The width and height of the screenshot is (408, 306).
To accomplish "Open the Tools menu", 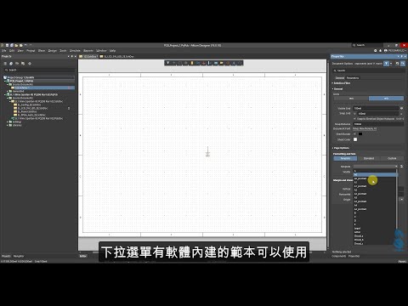I will 63,50.
